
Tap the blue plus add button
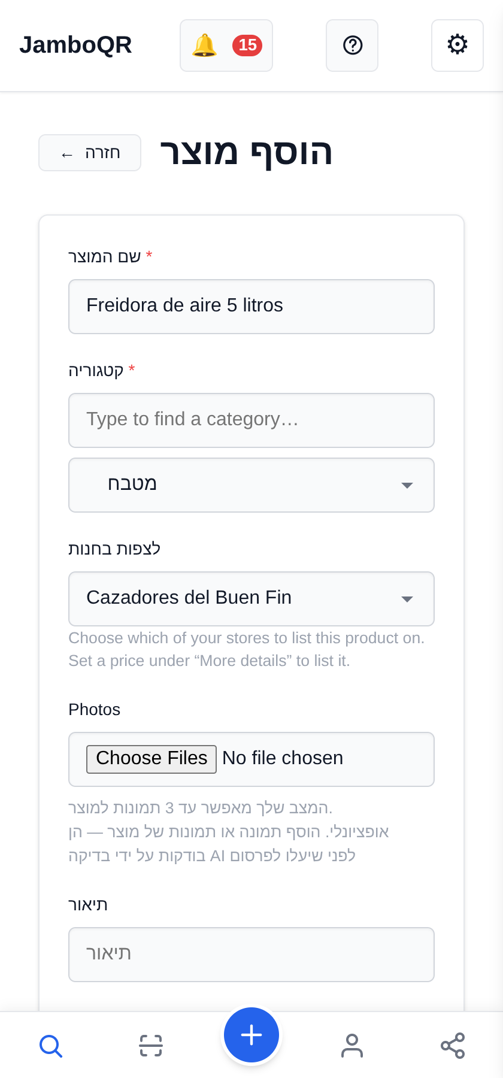(x=251, y=1035)
